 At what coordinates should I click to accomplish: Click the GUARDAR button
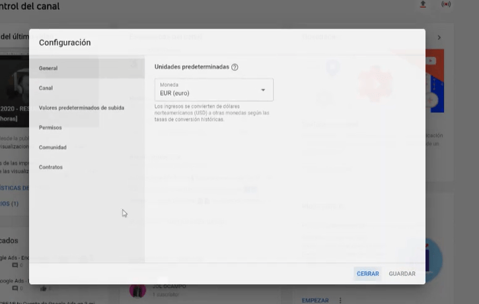click(402, 274)
